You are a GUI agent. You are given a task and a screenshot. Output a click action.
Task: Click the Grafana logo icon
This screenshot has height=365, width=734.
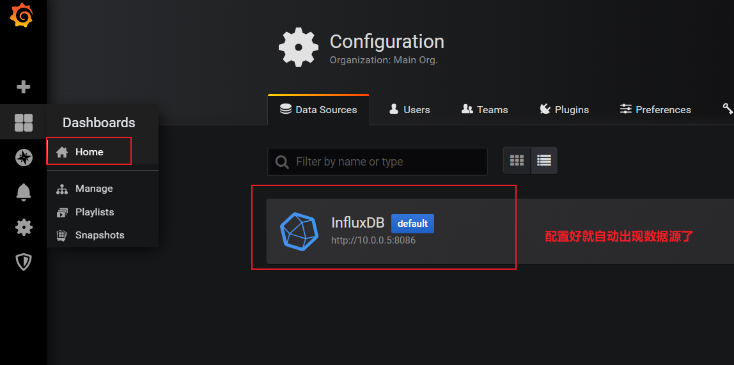click(21, 16)
